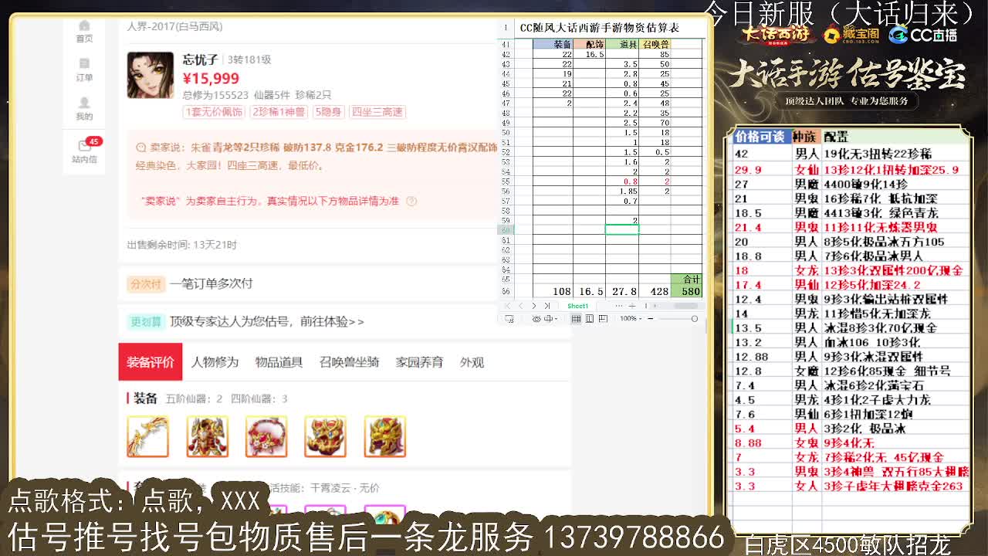Viewport: 988px width, 556px height.
Task: Open the second equipment item, the red armor
Action: 207,436
